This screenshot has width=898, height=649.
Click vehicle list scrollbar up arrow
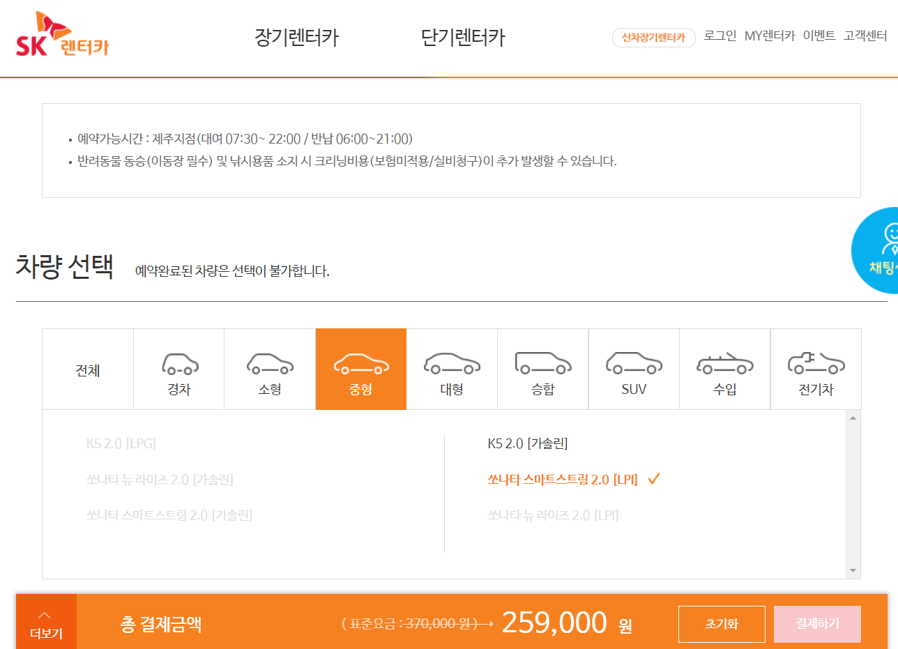click(853, 418)
